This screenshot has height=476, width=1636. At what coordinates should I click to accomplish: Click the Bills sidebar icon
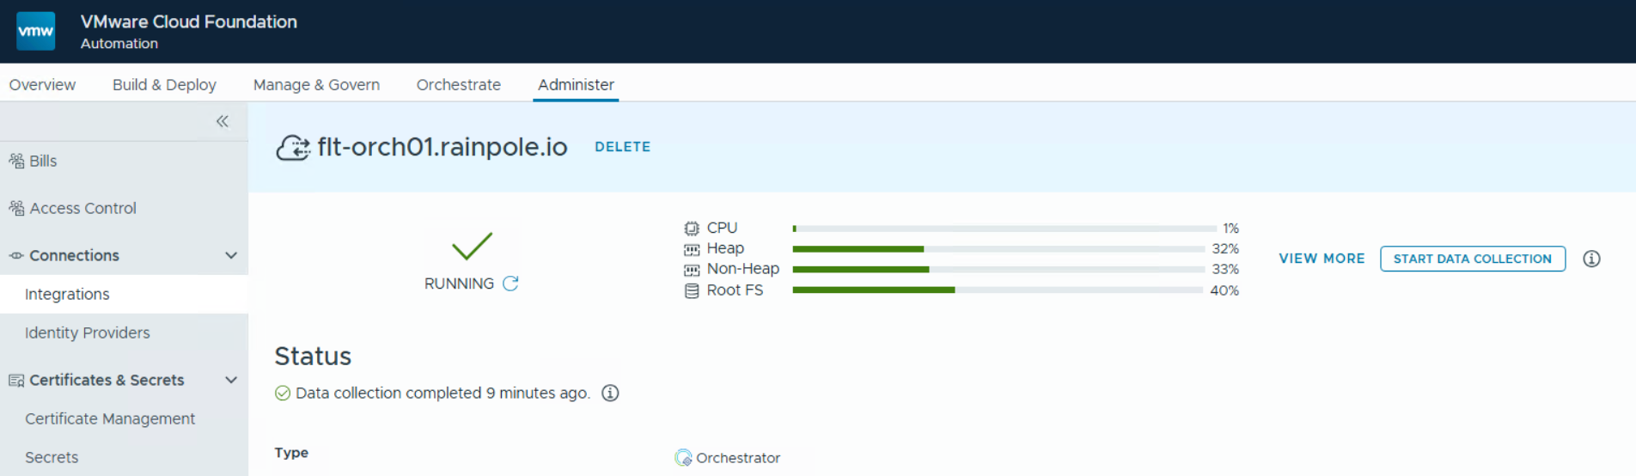coord(16,161)
